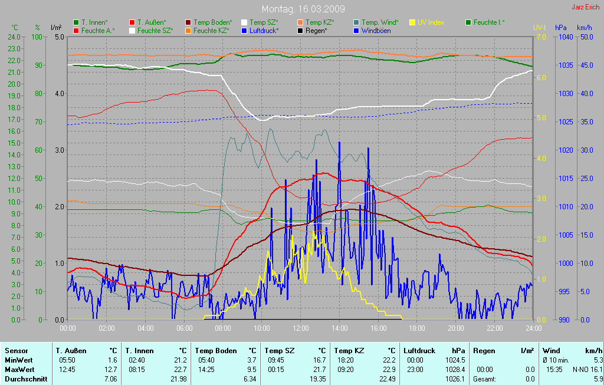This screenshot has width=604, height=385.
Task: Click the UV-I axis unit label
Action: 539,28
